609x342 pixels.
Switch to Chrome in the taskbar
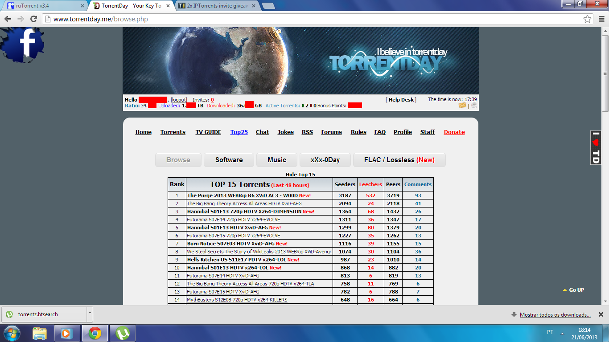click(x=95, y=333)
